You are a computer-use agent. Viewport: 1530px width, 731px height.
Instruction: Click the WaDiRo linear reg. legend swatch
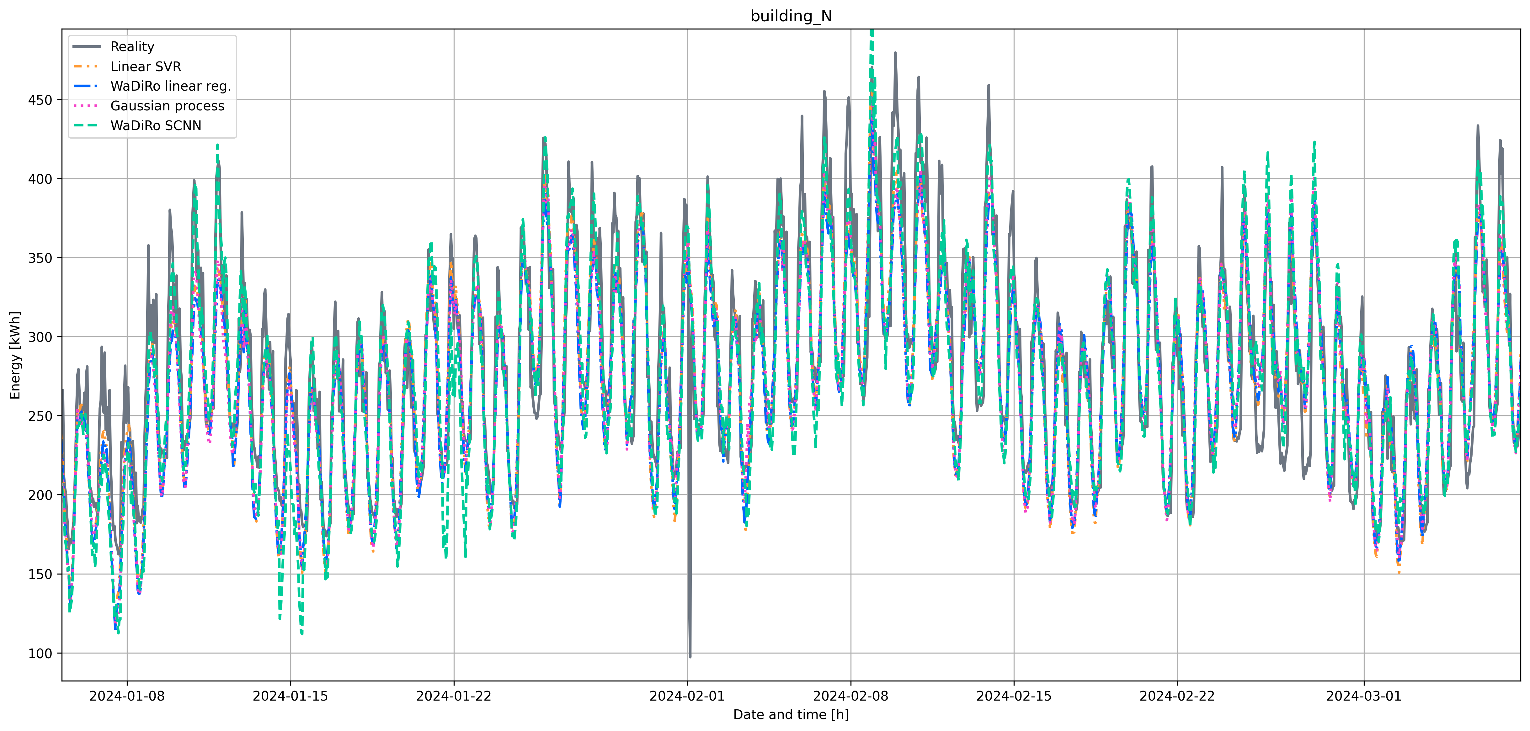point(86,86)
